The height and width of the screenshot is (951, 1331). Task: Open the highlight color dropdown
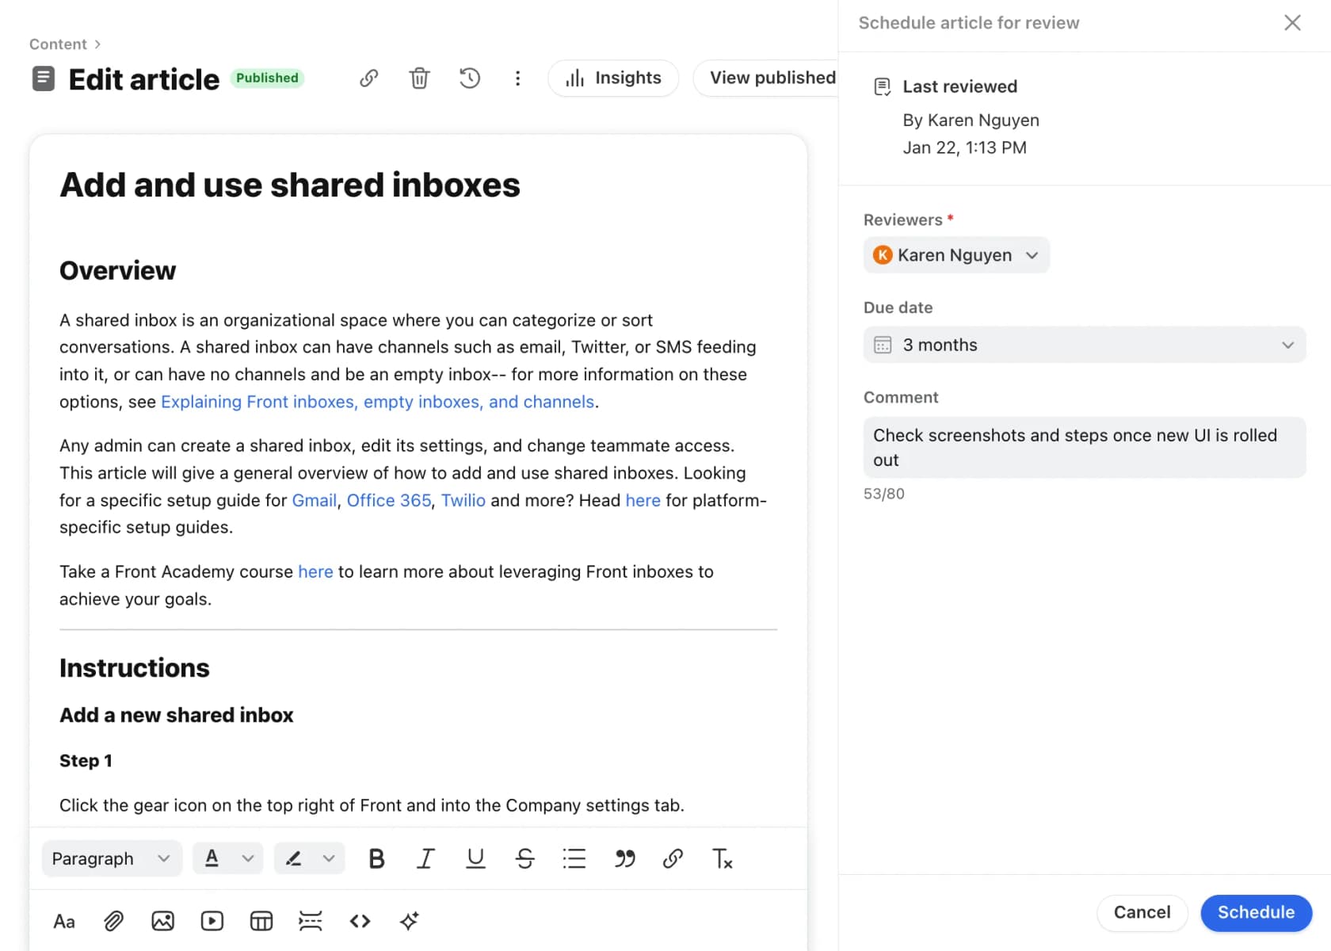click(x=310, y=858)
